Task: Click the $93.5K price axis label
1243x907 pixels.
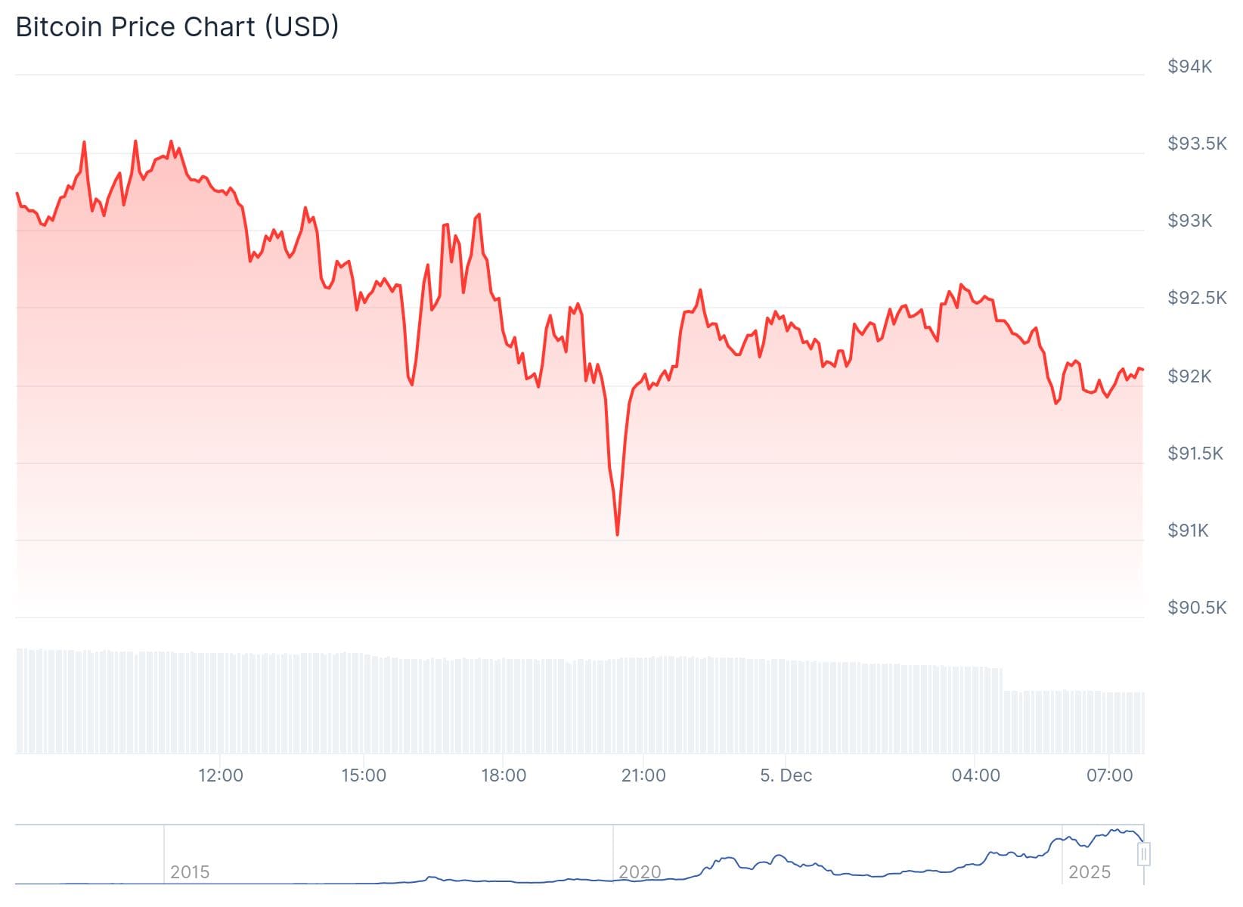Action: [x=1196, y=144]
